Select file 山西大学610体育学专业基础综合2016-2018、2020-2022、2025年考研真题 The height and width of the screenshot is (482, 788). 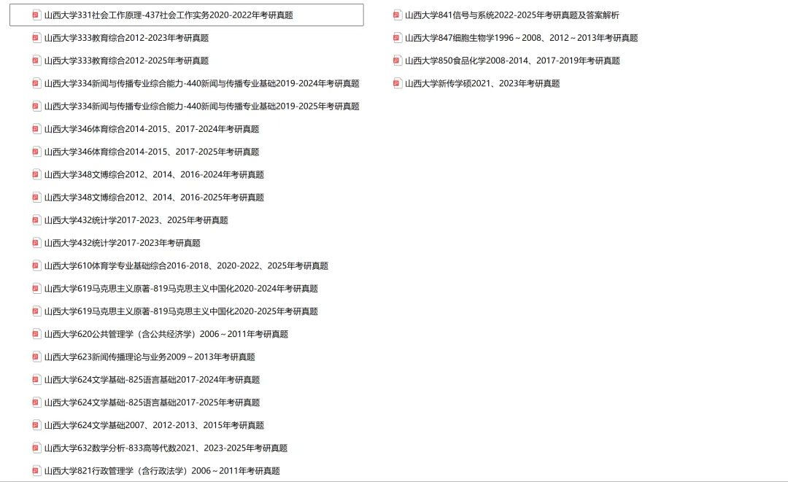click(x=187, y=265)
